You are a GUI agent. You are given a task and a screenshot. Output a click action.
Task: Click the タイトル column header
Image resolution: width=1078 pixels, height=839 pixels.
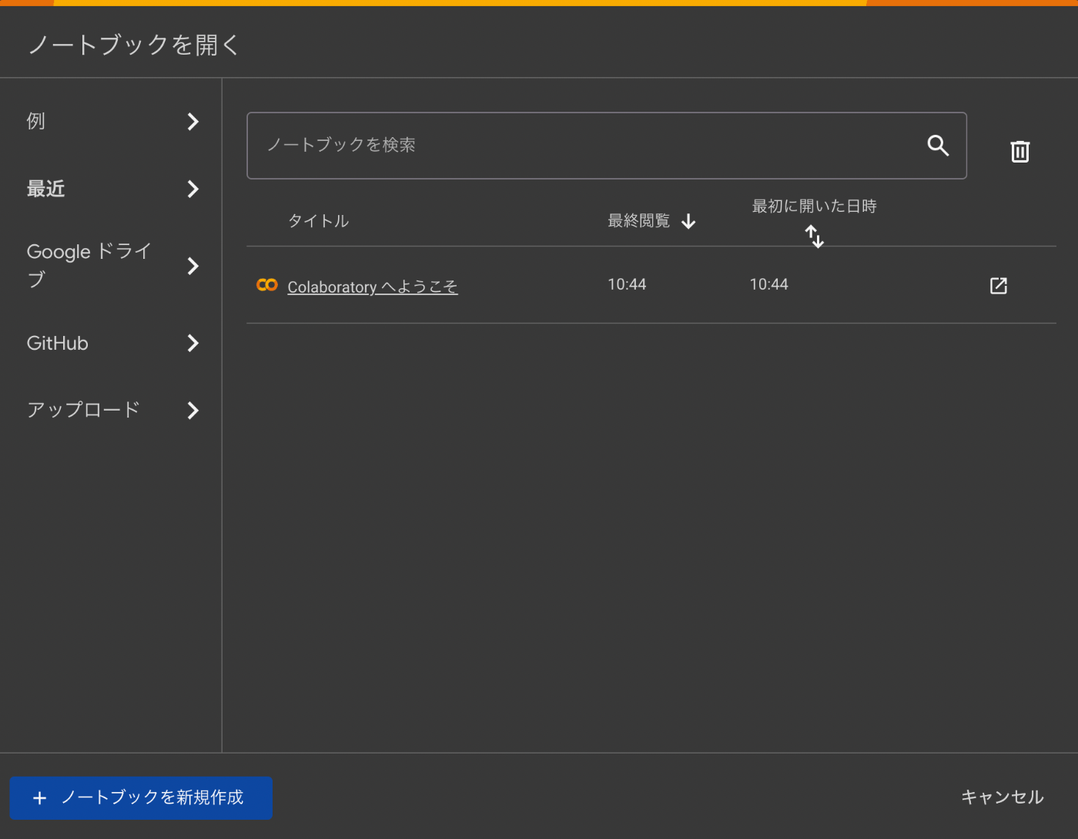pyautogui.click(x=318, y=221)
